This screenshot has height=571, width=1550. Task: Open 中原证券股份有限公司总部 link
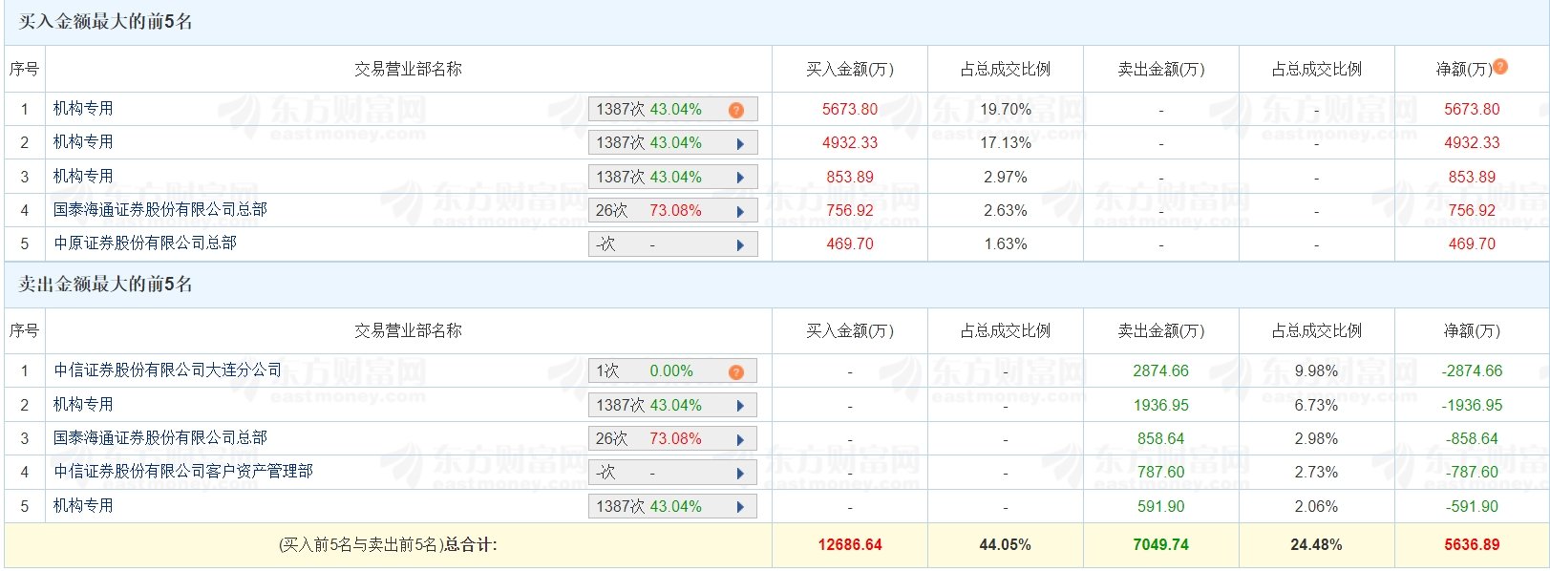[145, 243]
